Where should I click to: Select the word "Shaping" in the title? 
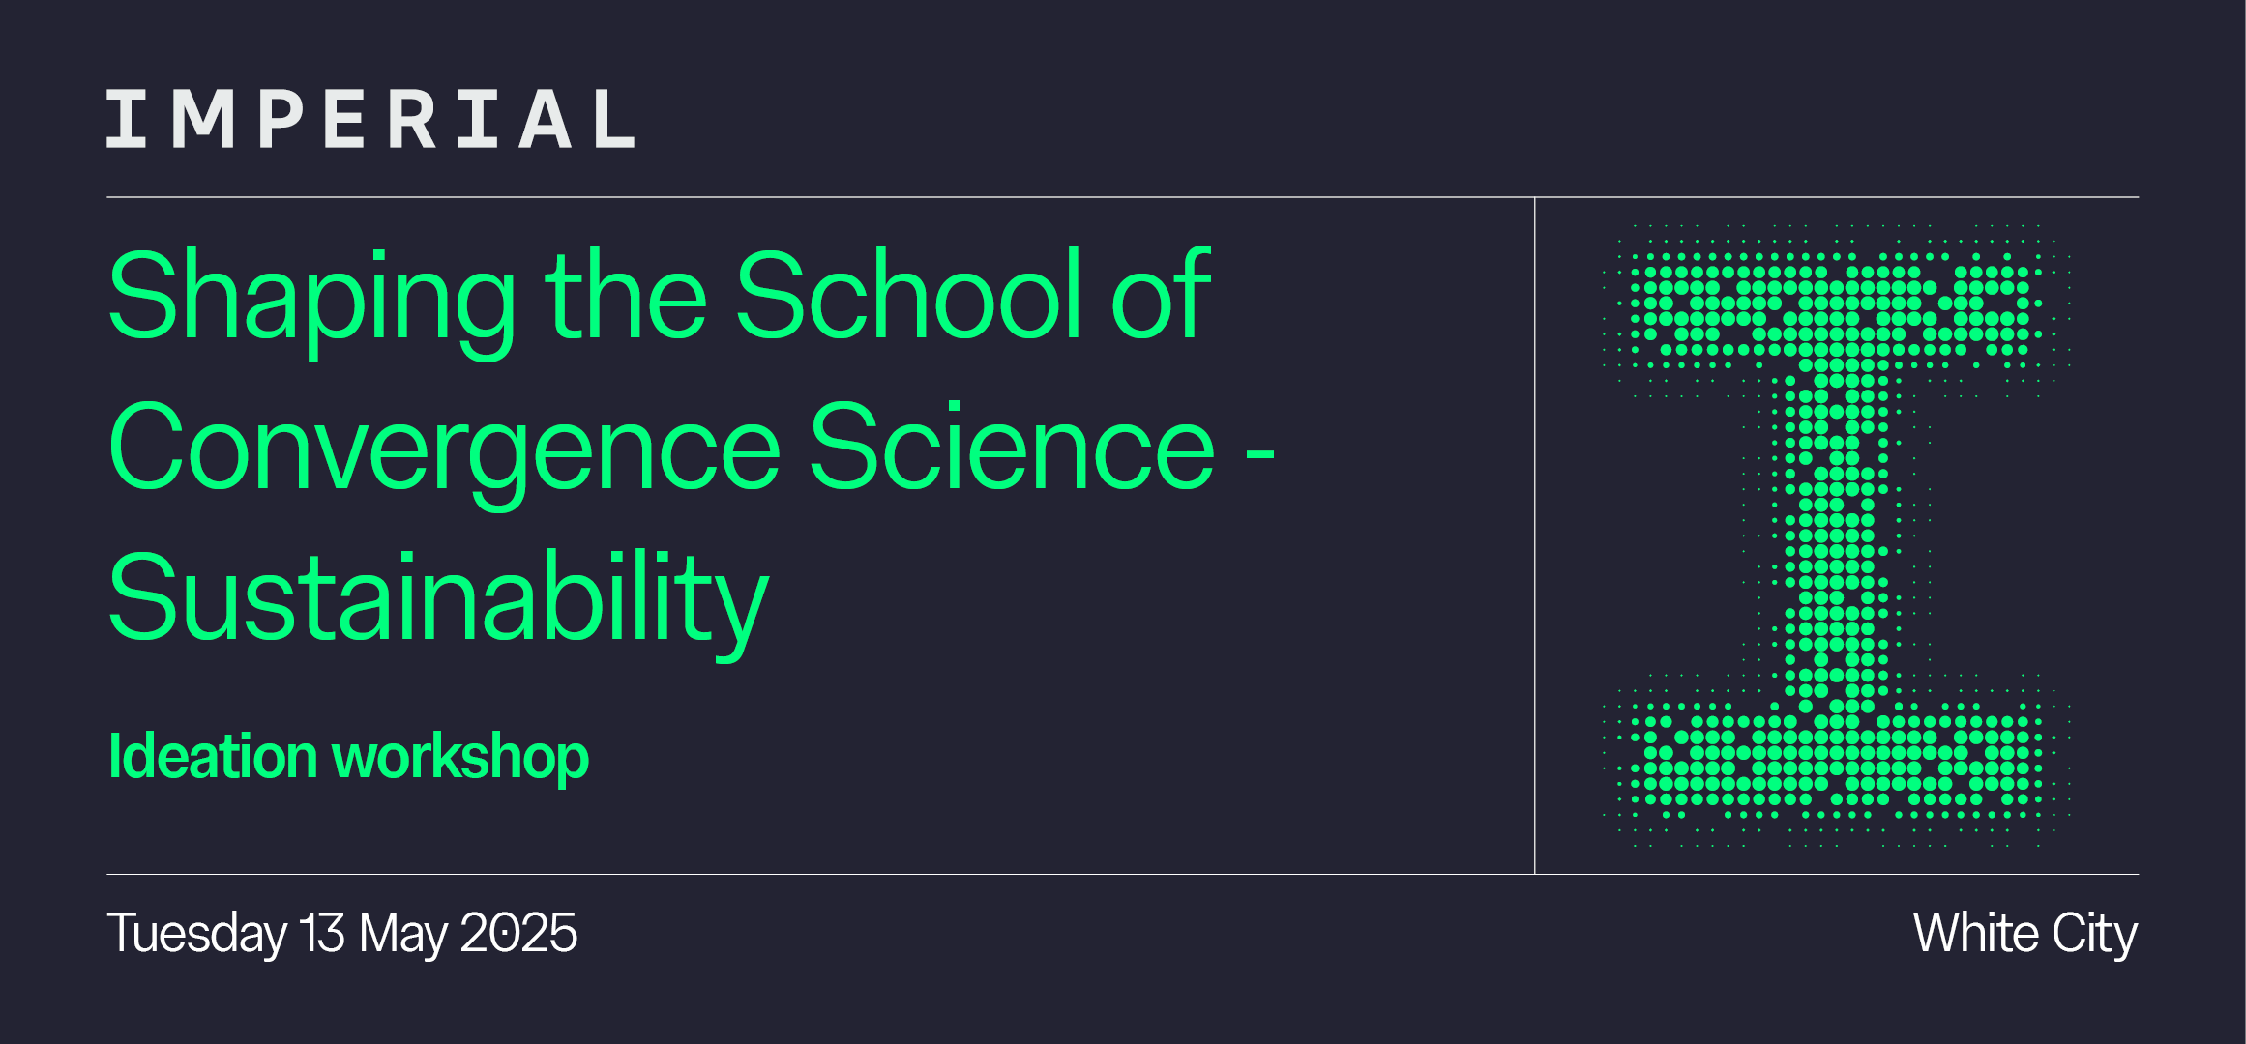click(x=312, y=302)
